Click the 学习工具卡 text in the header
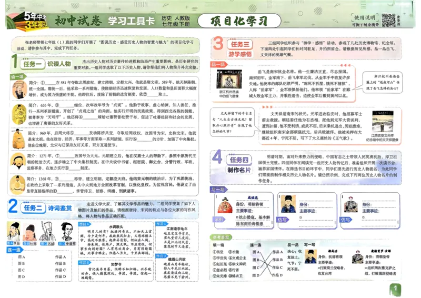 (131, 21)
